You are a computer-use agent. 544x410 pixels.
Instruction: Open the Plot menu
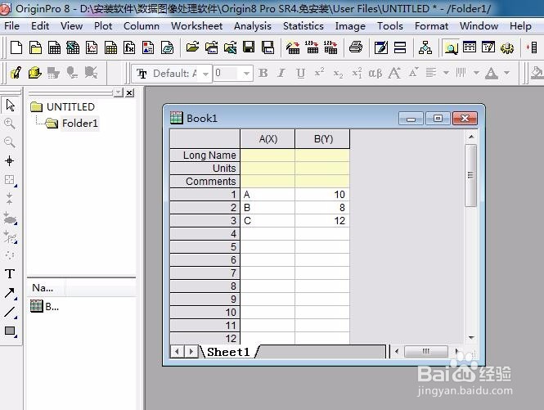point(103,26)
